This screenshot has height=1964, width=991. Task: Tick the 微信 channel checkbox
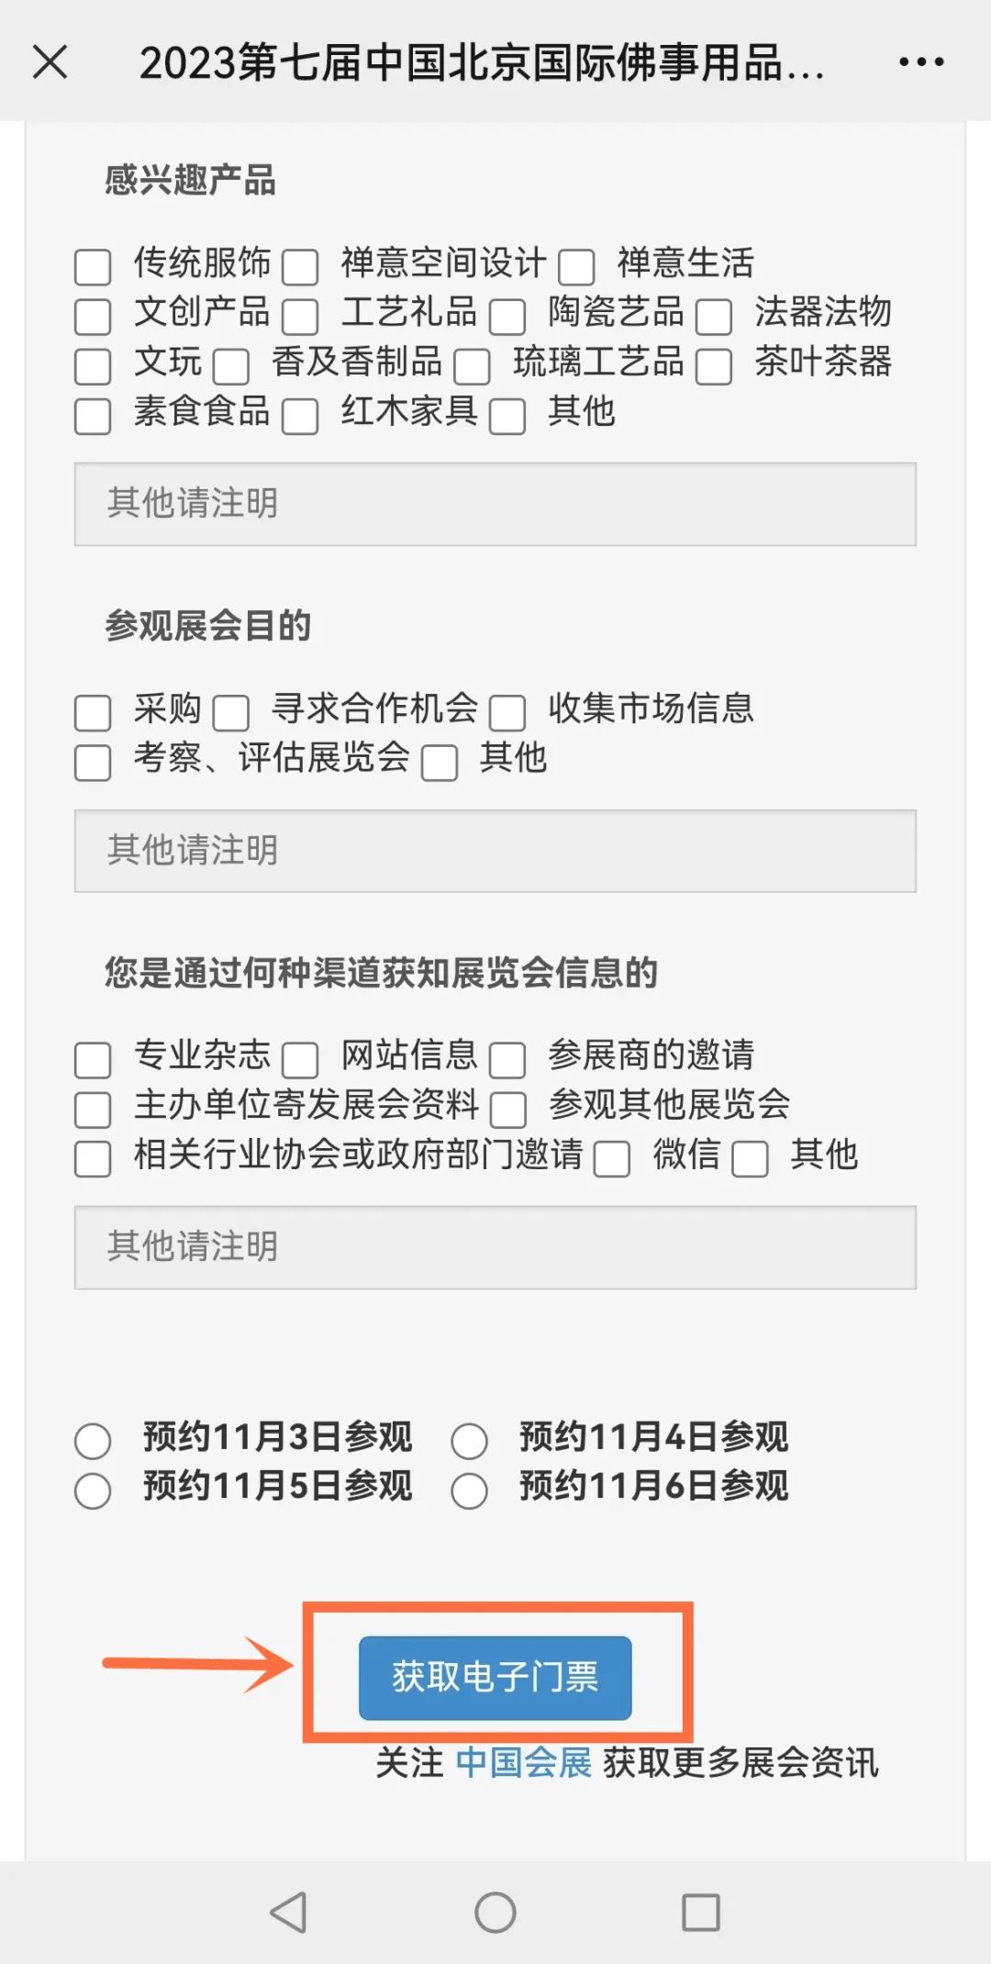coord(611,1159)
